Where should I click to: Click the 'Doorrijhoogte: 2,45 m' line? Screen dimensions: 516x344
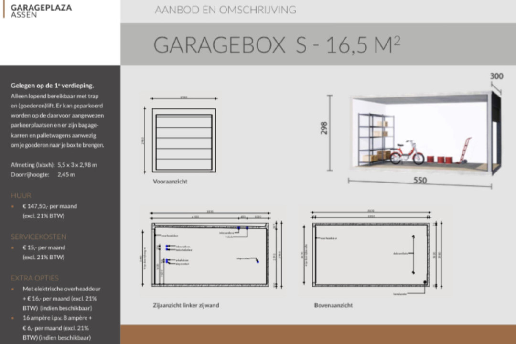tap(43, 175)
